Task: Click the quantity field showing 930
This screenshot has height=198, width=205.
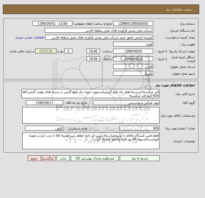Action: [x=139, y=128]
